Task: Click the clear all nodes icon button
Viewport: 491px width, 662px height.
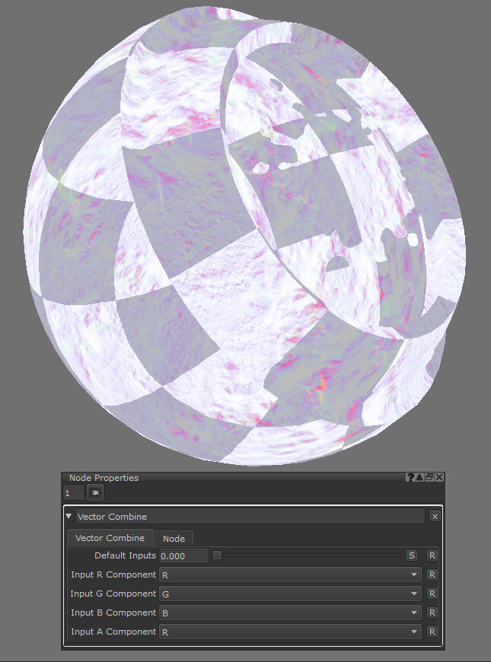Action: (96, 493)
